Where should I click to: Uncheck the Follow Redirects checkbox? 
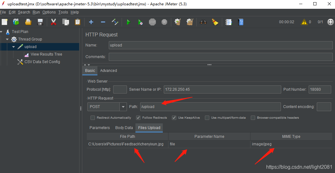138,118
